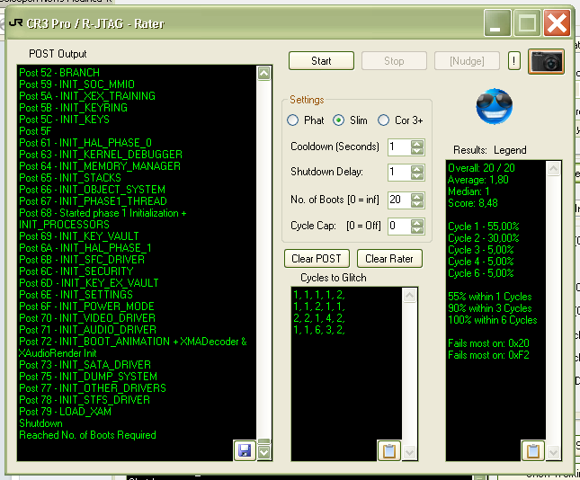Image resolution: width=580 pixels, height=480 pixels.
Task: Adjust the No. of Boots spinner arrows
Action: [417, 200]
